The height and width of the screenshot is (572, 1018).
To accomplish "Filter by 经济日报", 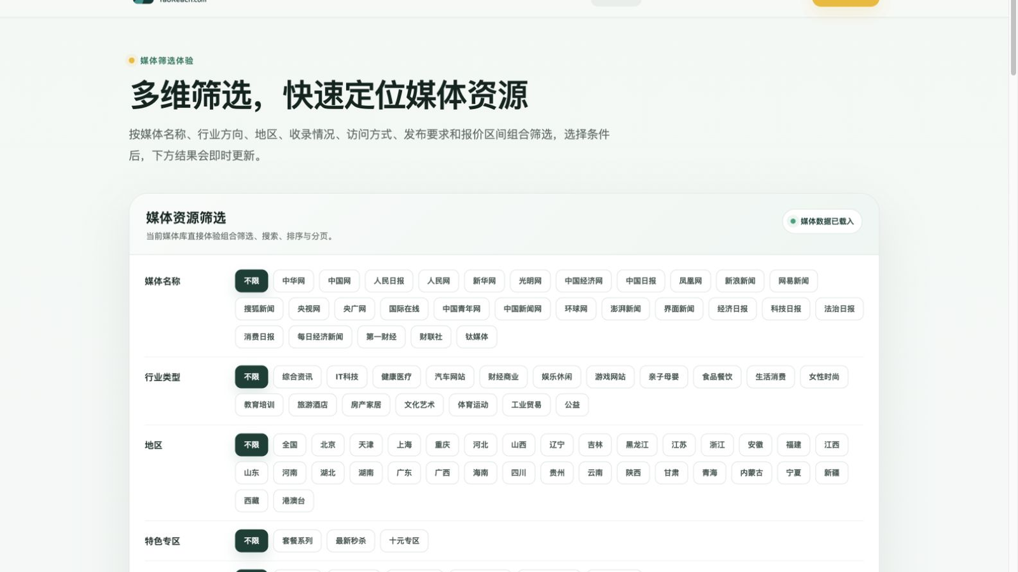I will 732,309.
